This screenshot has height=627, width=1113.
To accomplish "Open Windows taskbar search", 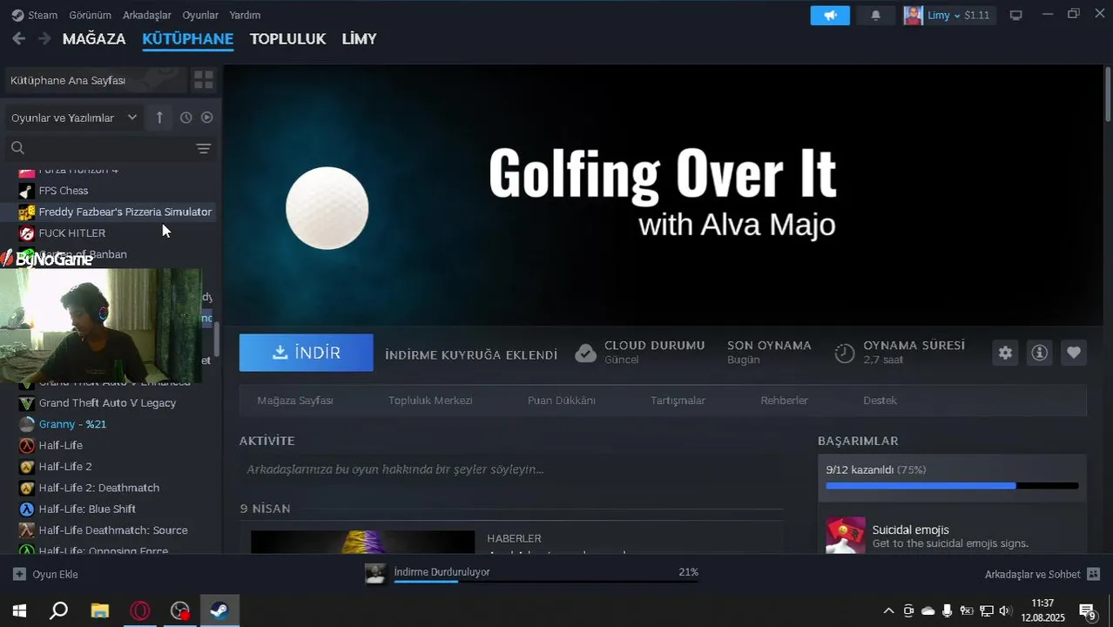I will click(x=58, y=610).
